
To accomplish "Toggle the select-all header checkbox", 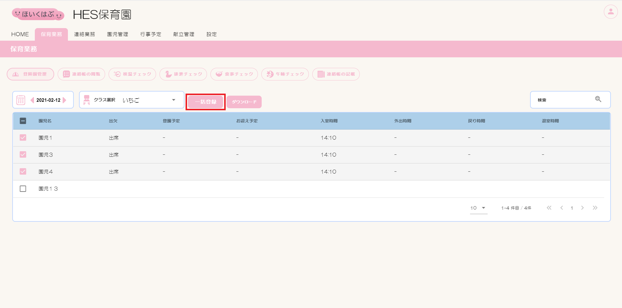I will click(23, 121).
